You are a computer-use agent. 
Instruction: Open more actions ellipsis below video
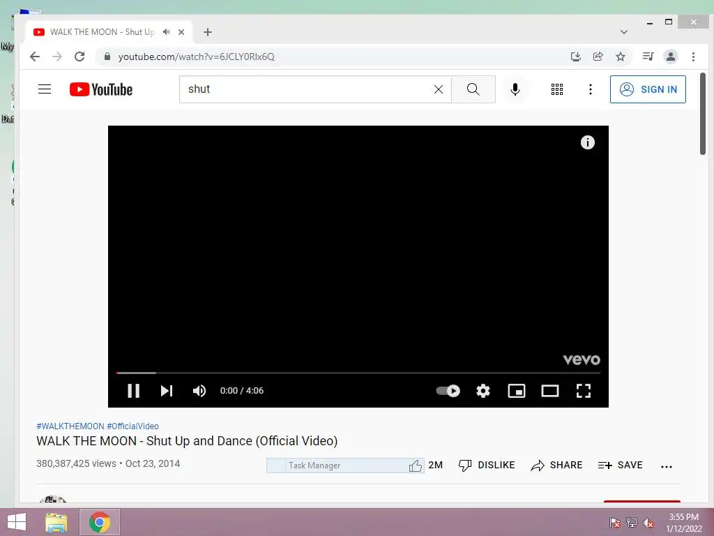pos(666,466)
